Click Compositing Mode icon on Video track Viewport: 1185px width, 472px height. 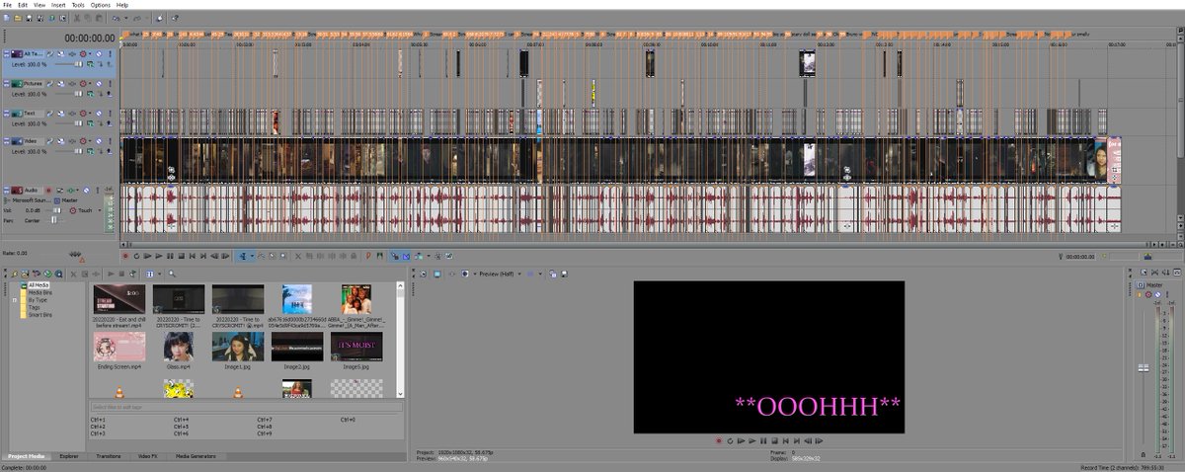pyautogui.click(x=91, y=151)
